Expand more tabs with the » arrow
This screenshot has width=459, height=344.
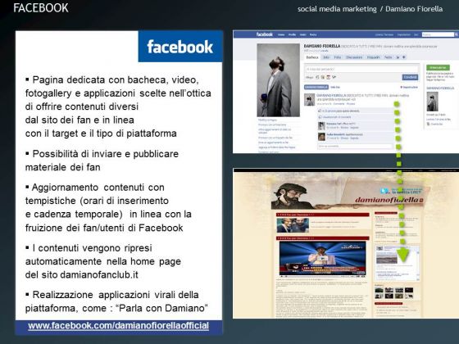398,57
